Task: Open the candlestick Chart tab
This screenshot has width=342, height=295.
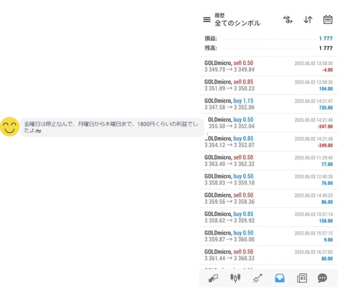Action: pos(235,278)
